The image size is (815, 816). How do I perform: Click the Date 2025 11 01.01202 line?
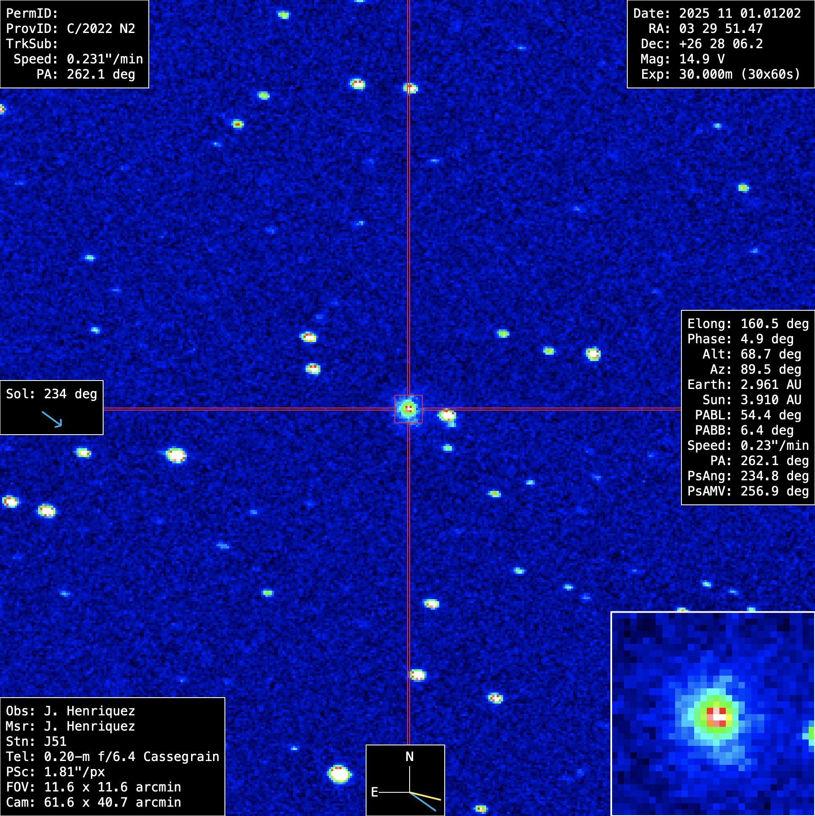coord(717,14)
